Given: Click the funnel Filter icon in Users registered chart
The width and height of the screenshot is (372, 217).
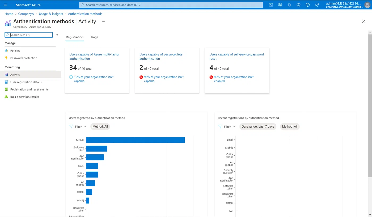Looking at the screenshot, I should (x=71, y=127).
